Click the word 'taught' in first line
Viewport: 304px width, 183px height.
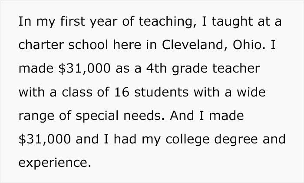[x=232, y=22]
